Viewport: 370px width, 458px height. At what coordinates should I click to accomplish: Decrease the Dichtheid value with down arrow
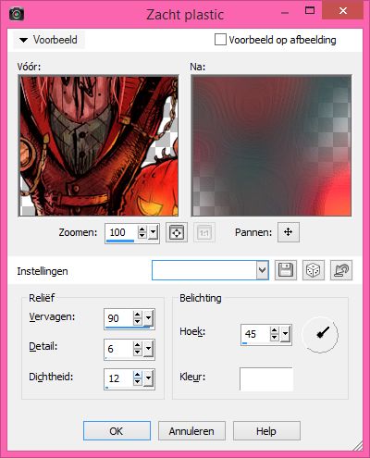coord(138,382)
